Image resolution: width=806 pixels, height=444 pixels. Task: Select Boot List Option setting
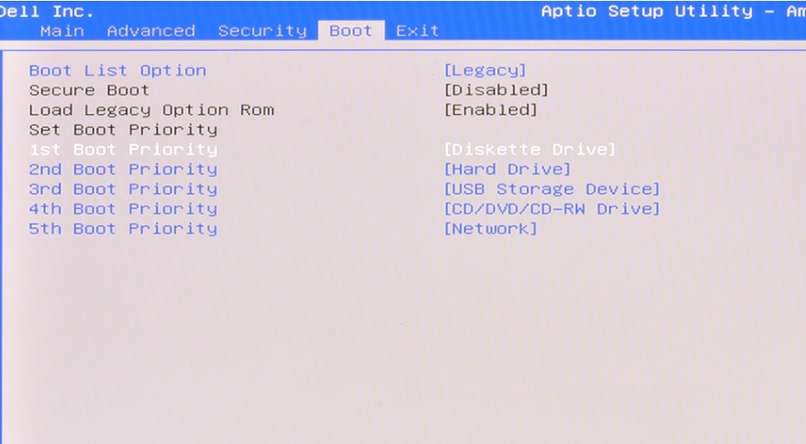(118, 70)
